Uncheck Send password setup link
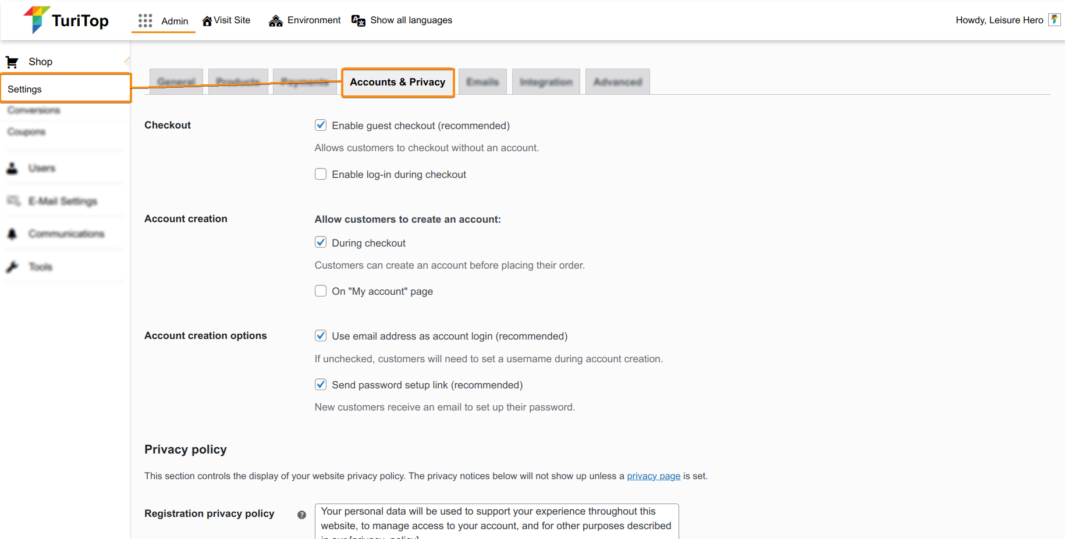The width and height of the screenshot is (1065, 539). [321, 384]
